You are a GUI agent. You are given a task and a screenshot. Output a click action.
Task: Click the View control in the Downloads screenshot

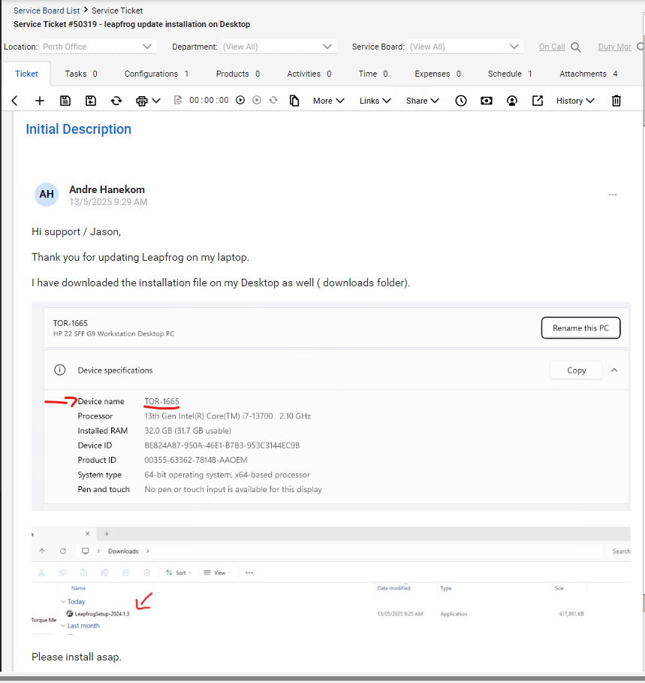click(217, 573)
